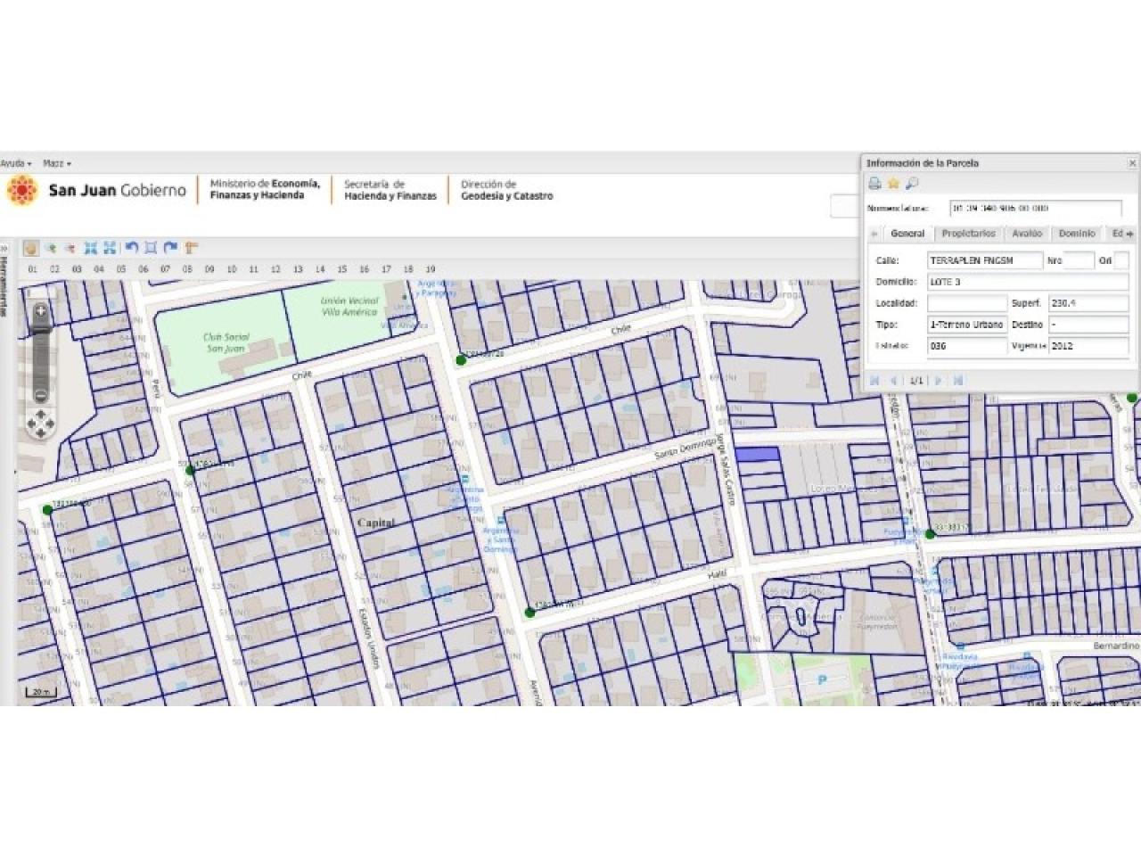Print the parcel information

(875, 184)
